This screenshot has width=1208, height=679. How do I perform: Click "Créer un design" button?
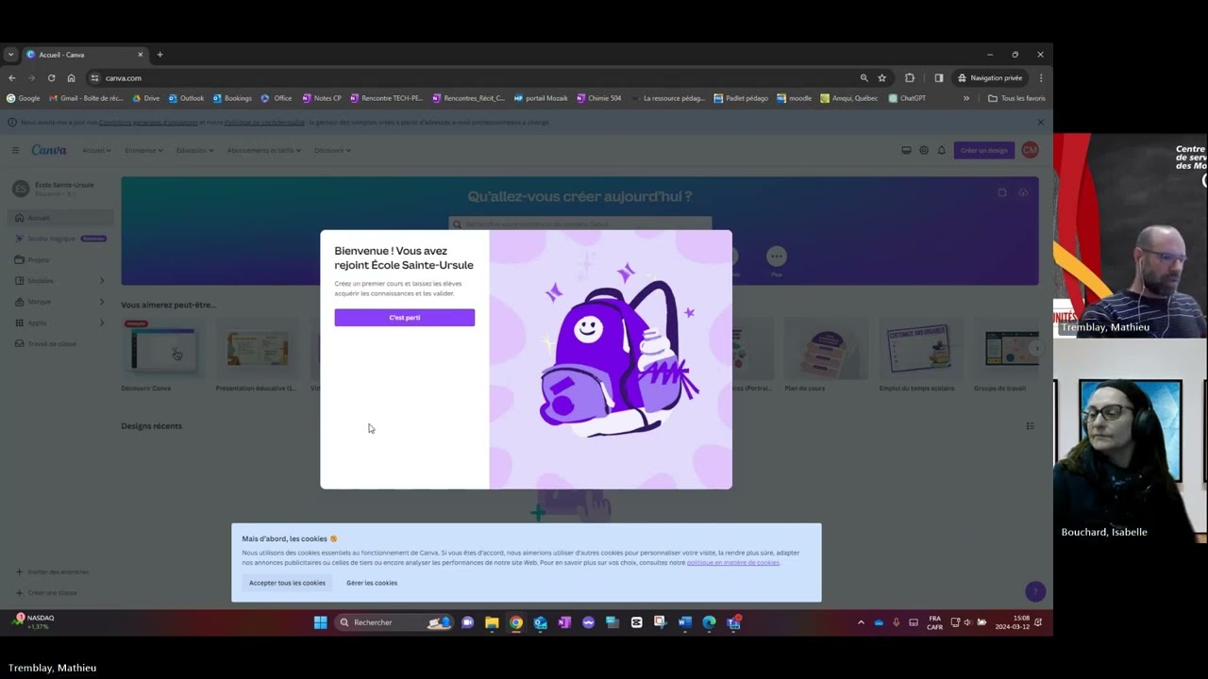984,150
